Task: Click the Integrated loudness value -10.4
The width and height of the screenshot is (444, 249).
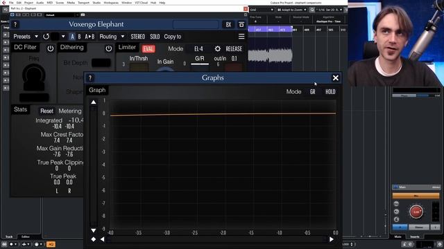Action: pyautogui.click(x=76, y=120)
